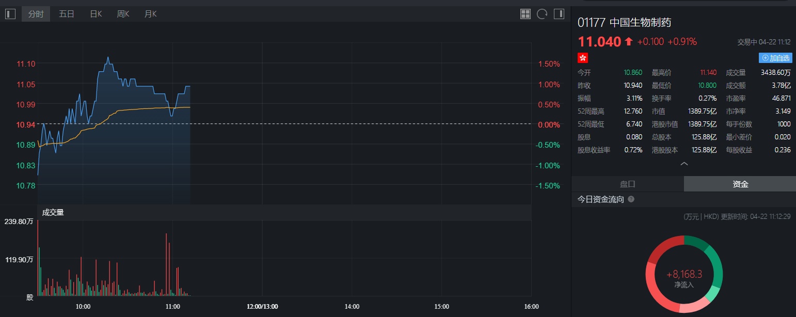Viewport: 796px width, 317px height.
Task: Refresh the chart with the circular arrow icon
Action: (x=542, y=14)
